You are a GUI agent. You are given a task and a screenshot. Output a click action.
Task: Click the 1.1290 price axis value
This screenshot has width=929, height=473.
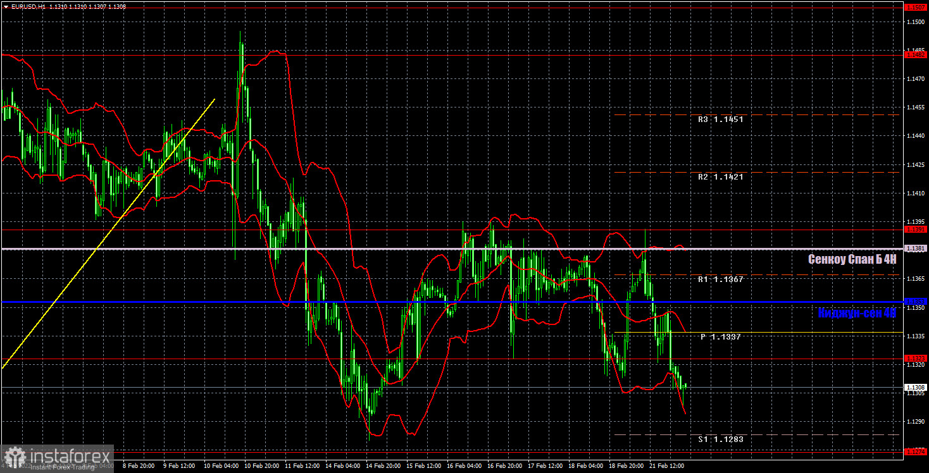coord(916,422)
